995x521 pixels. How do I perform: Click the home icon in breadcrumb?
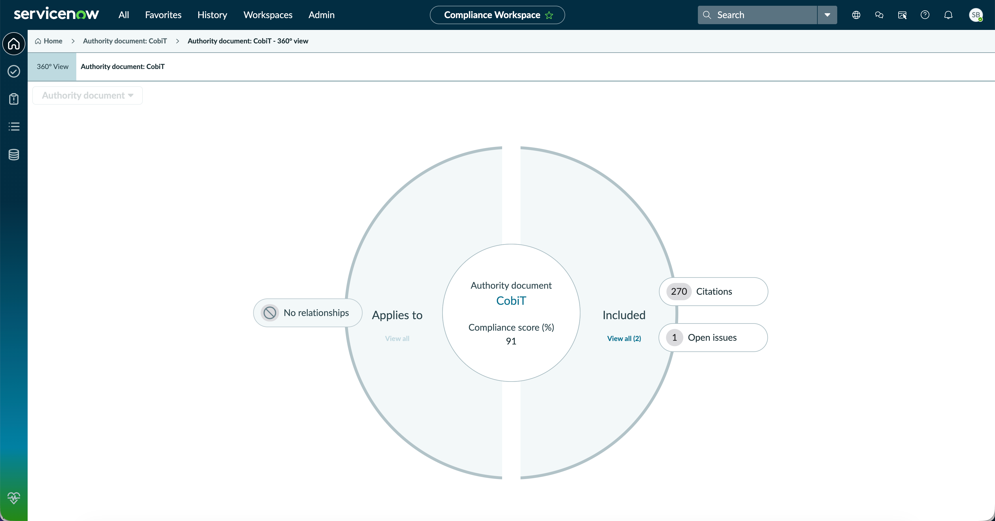point(38,41)
